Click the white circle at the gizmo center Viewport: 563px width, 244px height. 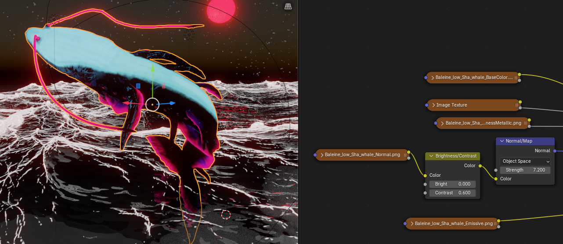coord(152,104)
